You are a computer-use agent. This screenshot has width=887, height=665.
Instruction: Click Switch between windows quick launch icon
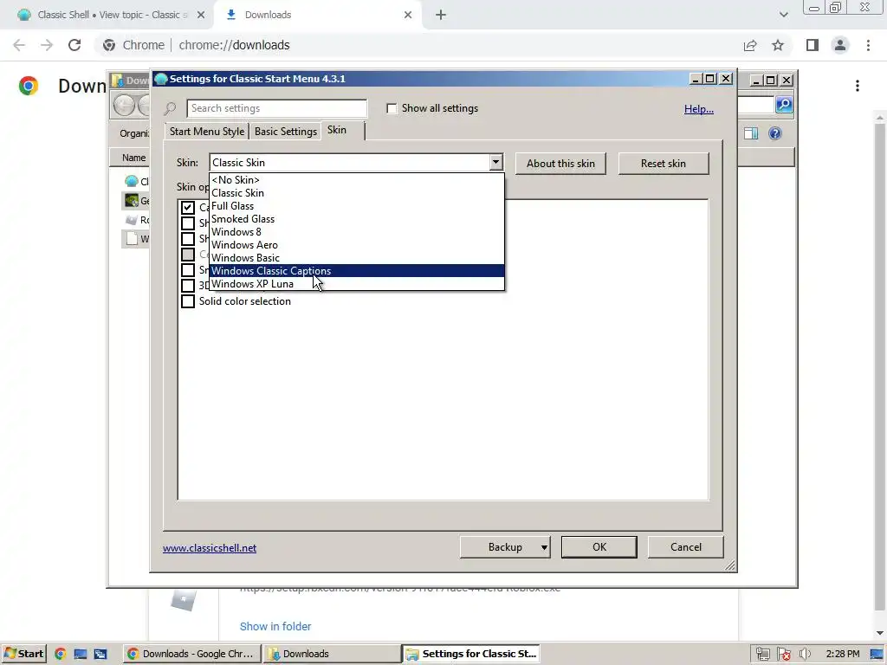100,655
